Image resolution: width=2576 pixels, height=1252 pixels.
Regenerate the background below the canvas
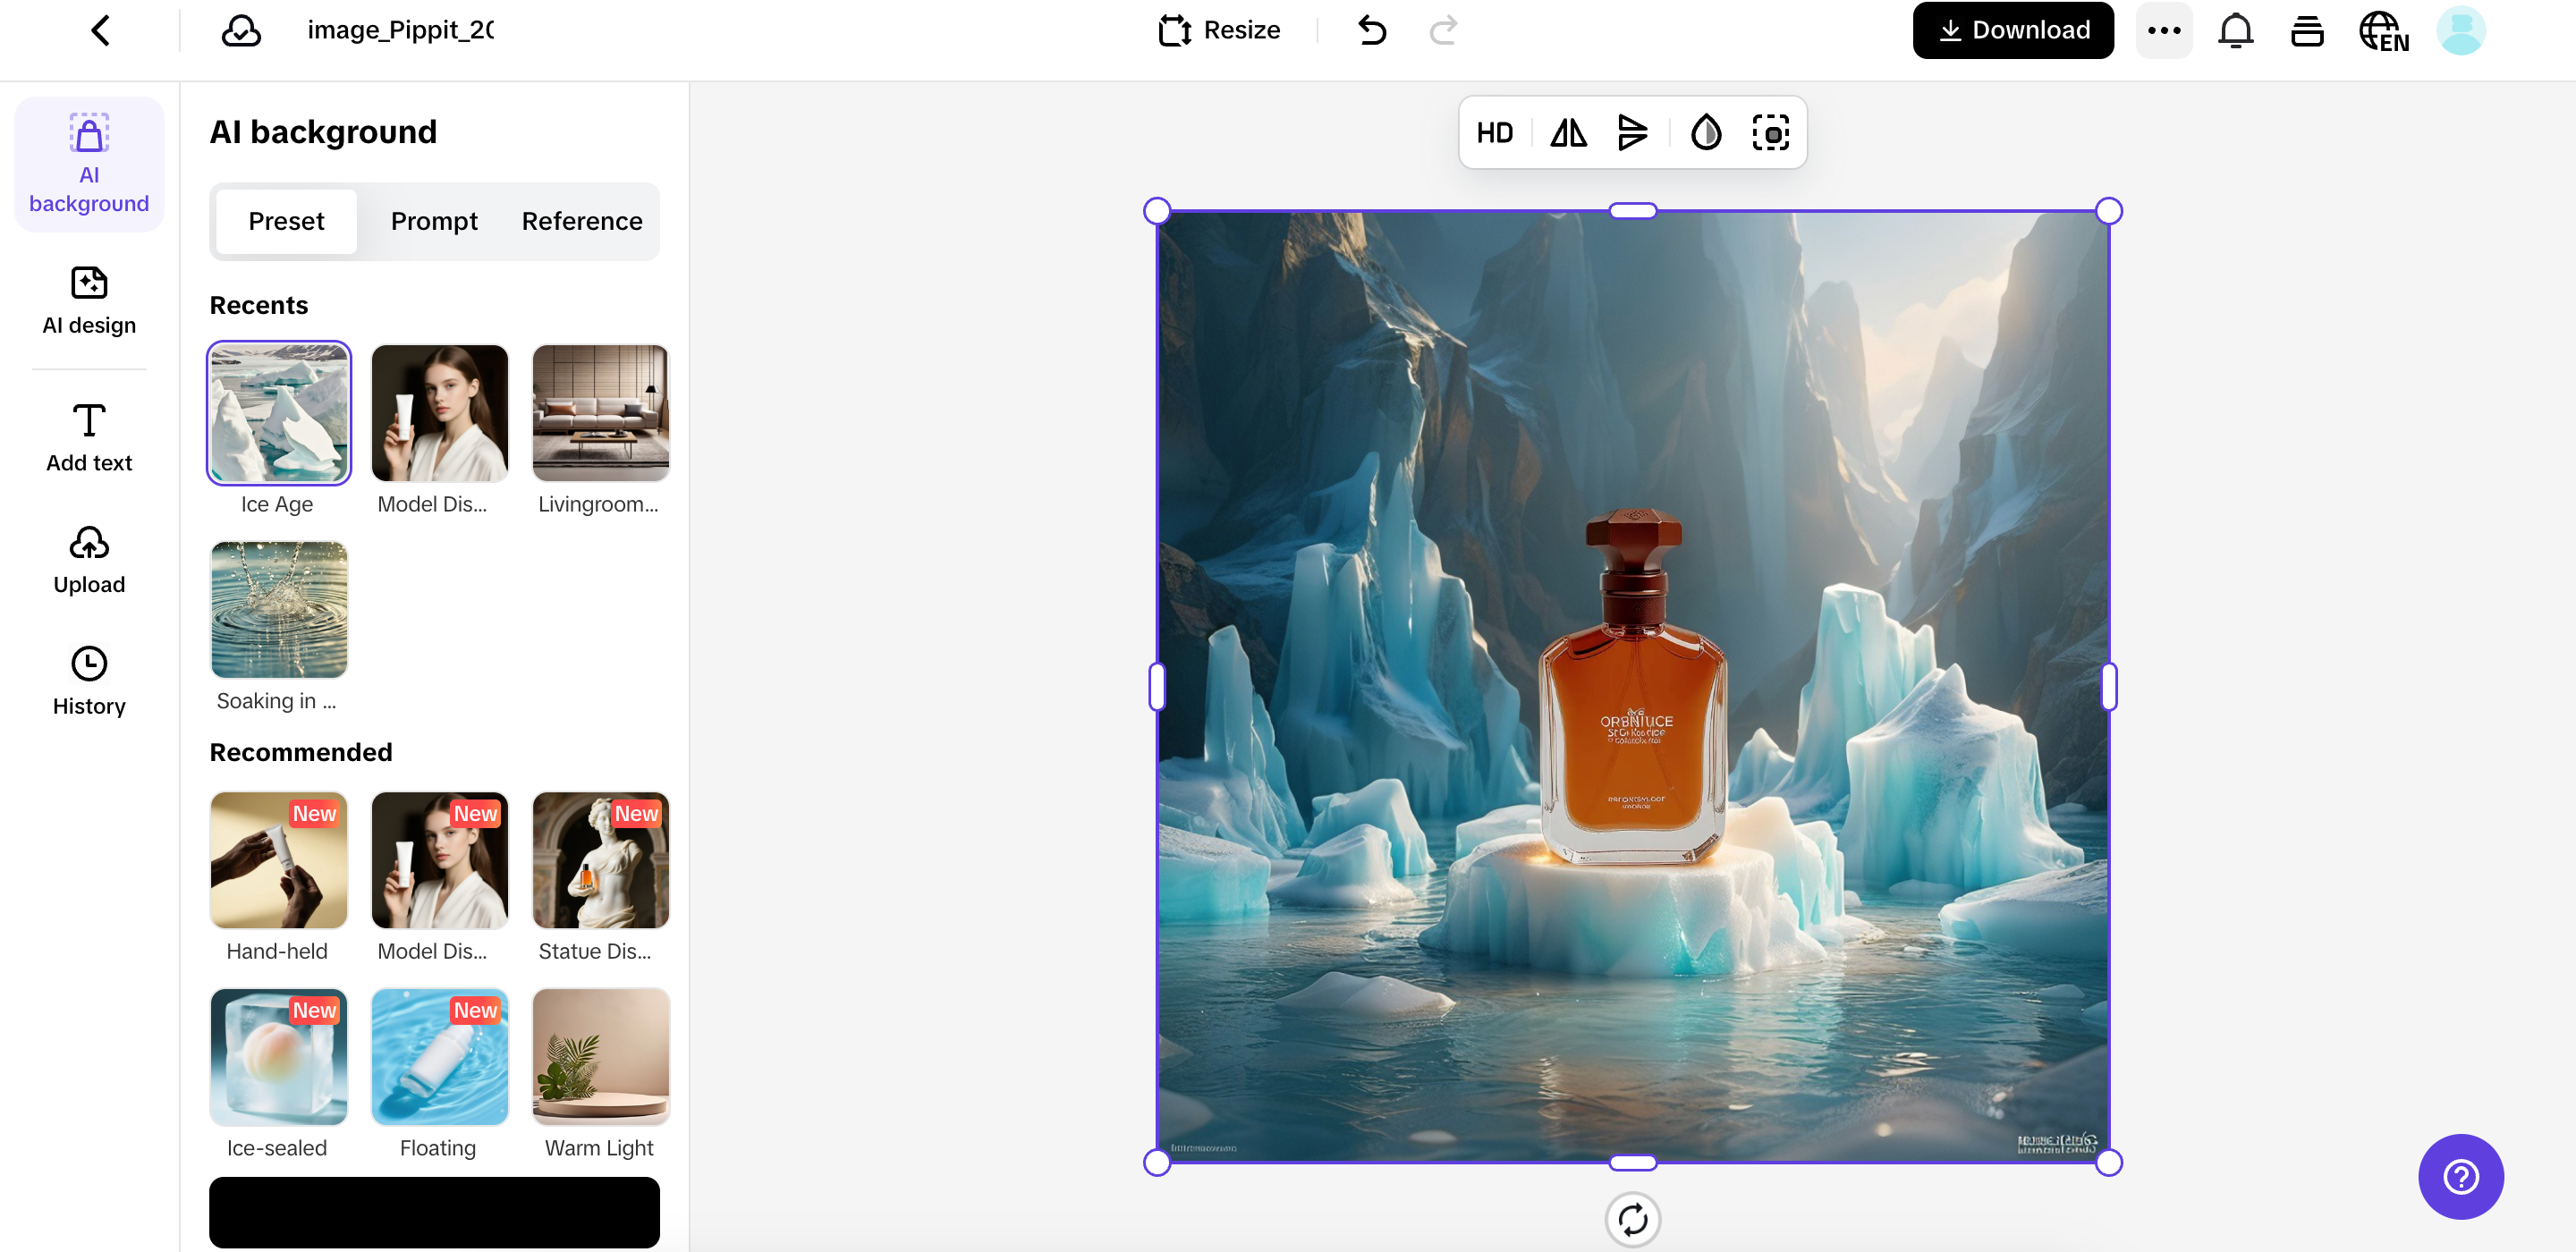(1632, 1219)
